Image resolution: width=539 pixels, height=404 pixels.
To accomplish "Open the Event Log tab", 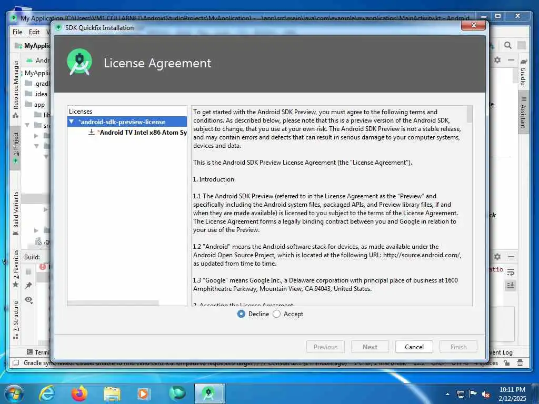I will (x=501, y=352).
